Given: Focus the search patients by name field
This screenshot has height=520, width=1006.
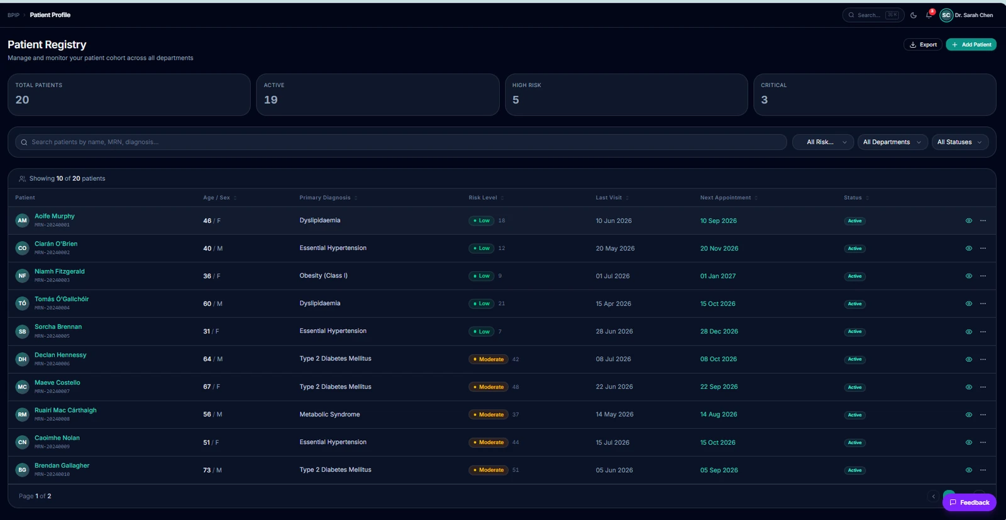Looking at the screenshot, I should (x=401, y=142).
